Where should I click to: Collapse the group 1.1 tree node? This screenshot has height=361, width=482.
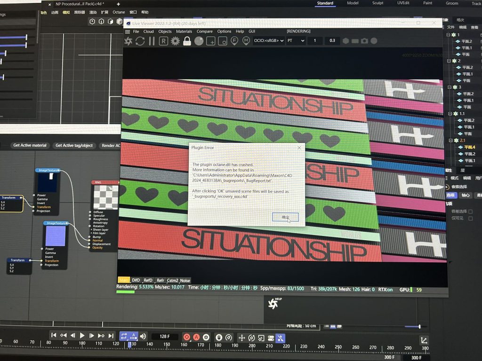450,114
